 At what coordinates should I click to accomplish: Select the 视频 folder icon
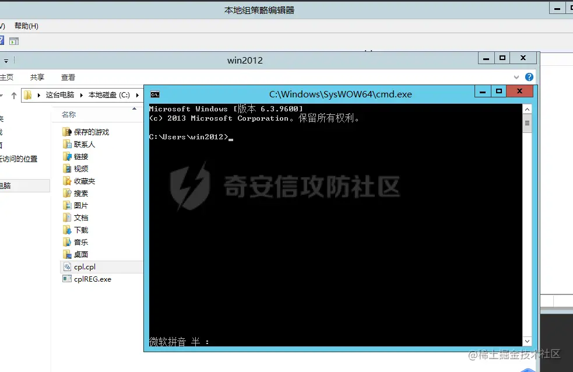click(67, 169)
